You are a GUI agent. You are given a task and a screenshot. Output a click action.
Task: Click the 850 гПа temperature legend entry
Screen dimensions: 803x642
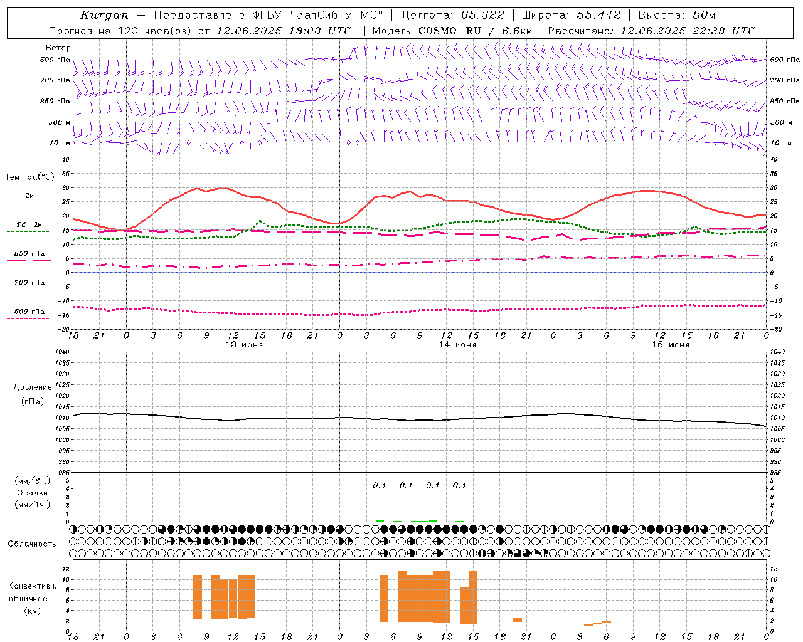pos(29,254)
